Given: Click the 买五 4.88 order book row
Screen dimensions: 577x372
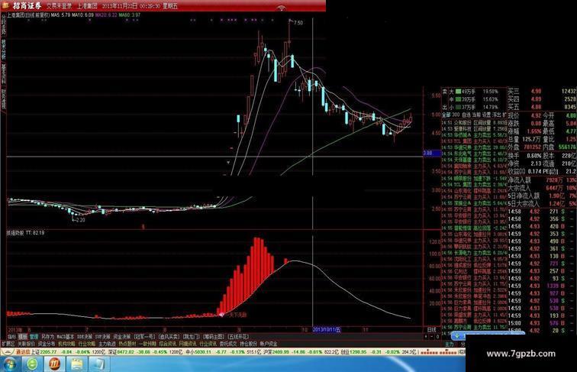Looking at the screenshot, I should (x=543, y=107).
